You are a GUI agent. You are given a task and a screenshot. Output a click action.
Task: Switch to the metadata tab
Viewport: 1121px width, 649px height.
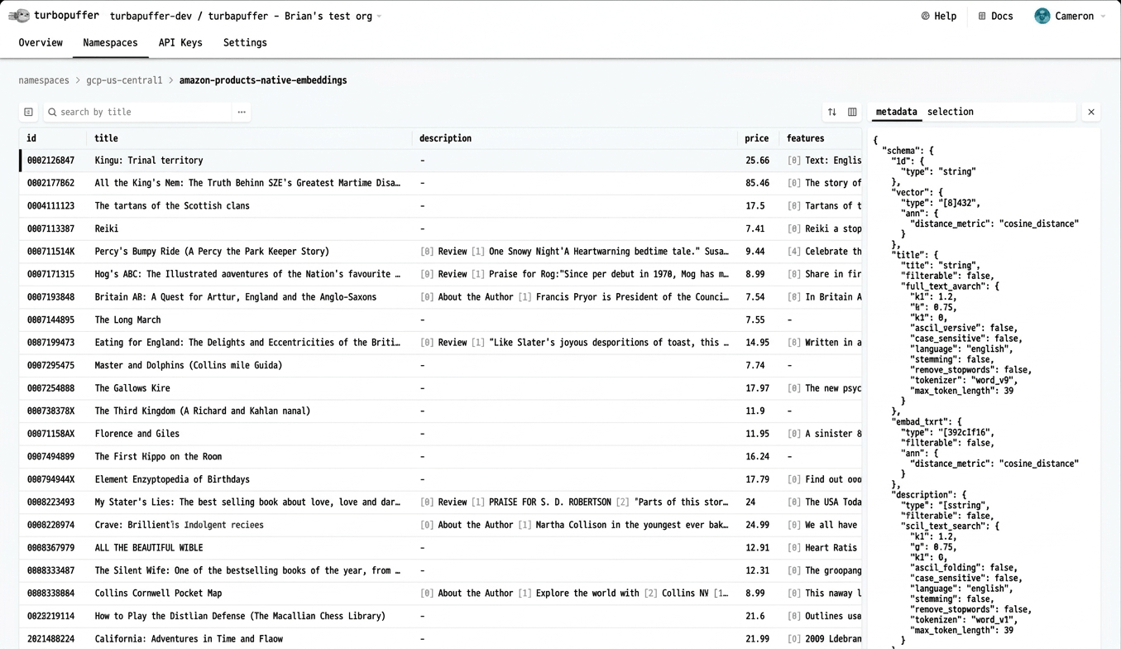pyautogui.click(x=896, y=112)
